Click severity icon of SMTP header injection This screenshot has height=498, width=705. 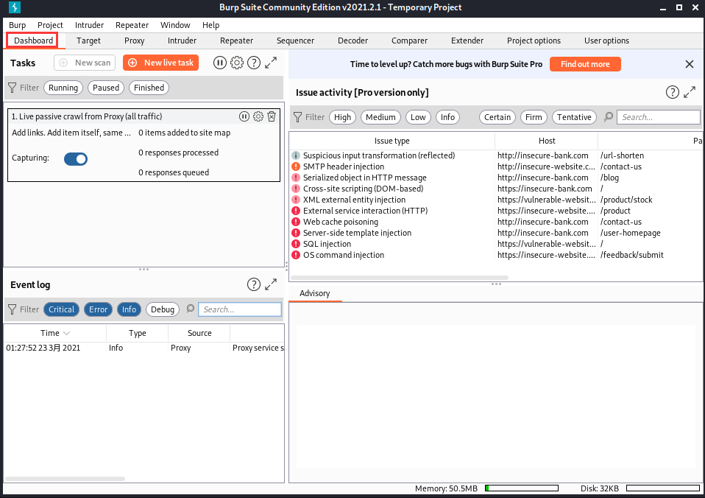pos(295,166)
